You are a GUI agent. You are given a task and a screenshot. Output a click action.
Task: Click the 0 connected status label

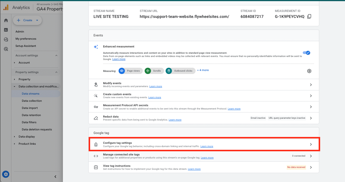coord(299,156)
